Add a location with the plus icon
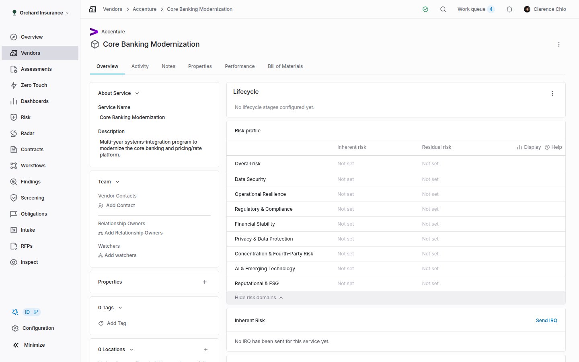The height and width of the screenshot is (362, 579). pyautogui.click(x=206, y=350)
